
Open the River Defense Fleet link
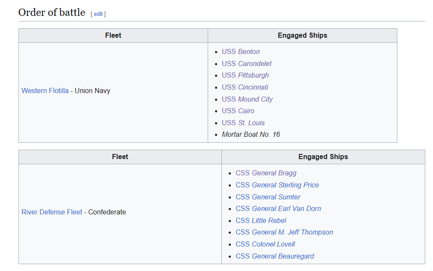click(52, 212)
